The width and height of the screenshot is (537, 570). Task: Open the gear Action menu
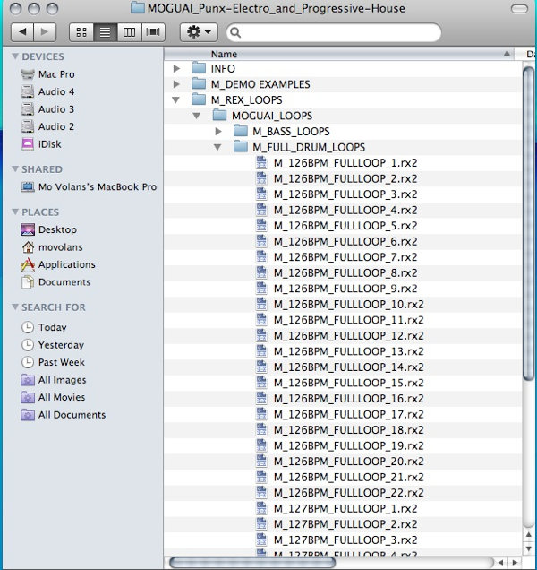[x=199, y=32]
